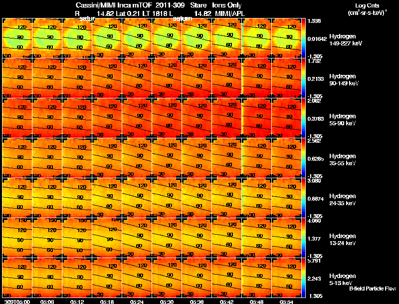This screenshot has width=399, height=304.
Task: Click the 309T05:00 start time label
Action: (17, 302)
